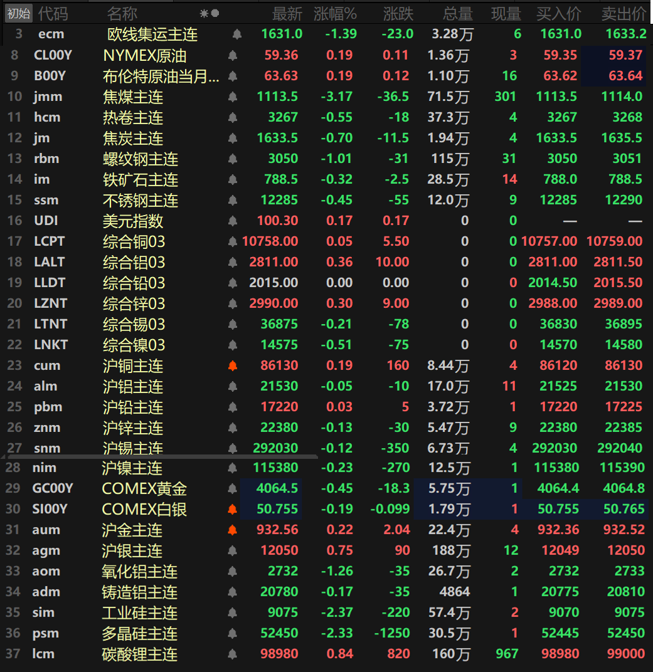Click the sun/brightness icon in header
The image size is (653, 672).
click(204, 13)
